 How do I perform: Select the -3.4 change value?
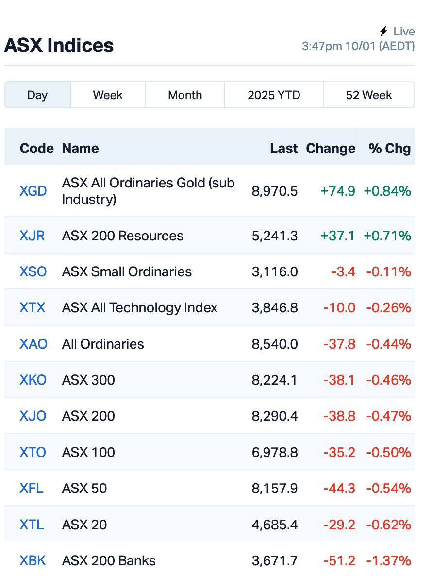click(343, 271)
